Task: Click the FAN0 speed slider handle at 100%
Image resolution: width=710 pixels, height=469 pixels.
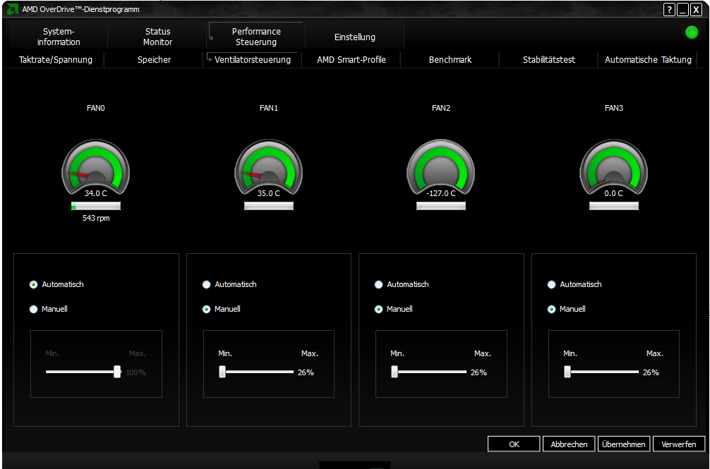Action: coord(117,372)
